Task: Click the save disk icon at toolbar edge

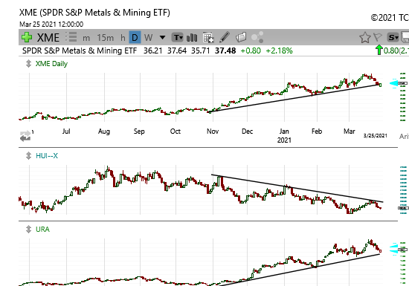Action: [x=405, y=37]
